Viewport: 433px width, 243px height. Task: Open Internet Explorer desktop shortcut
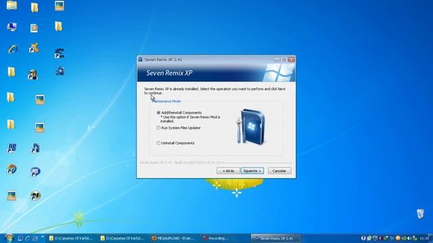click(x=12, y=49)
